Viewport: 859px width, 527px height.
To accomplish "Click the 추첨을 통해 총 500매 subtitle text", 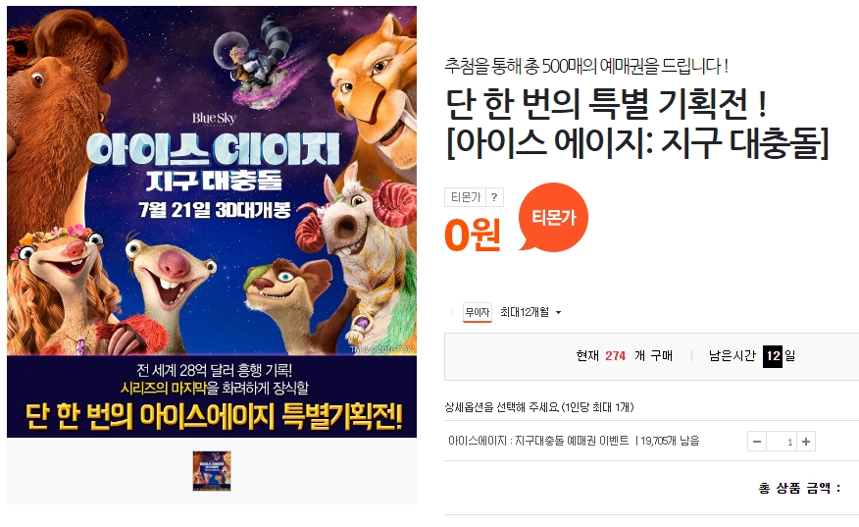I will [586, 67].
